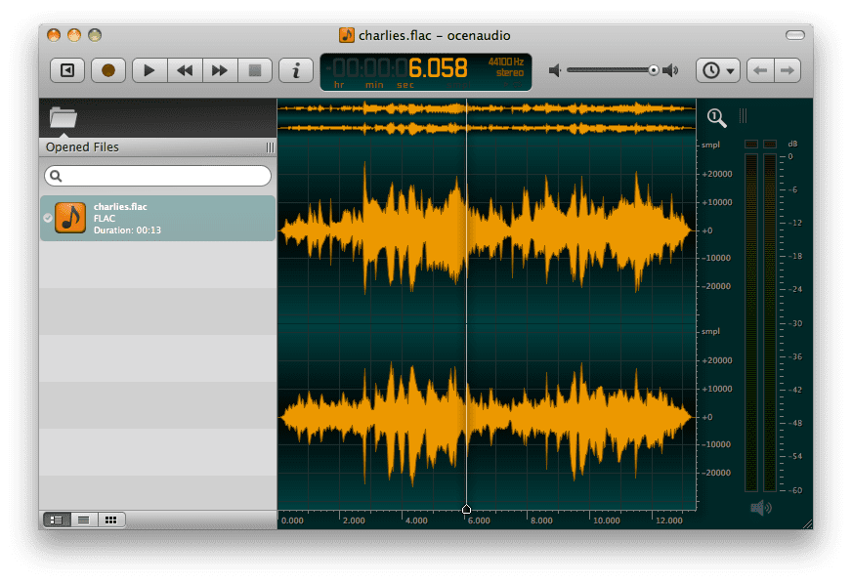The height and width of the screenshot is (583, 852).
Task: Open the clock time-format dropdown
Action: point(716,69)
